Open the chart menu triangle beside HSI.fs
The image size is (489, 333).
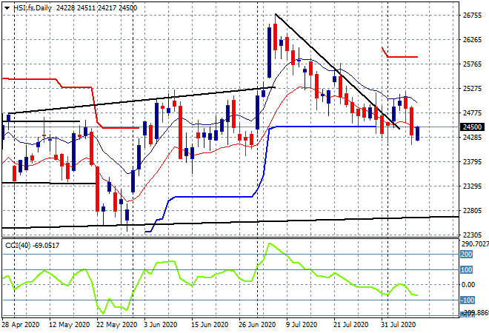coord(7,8)
